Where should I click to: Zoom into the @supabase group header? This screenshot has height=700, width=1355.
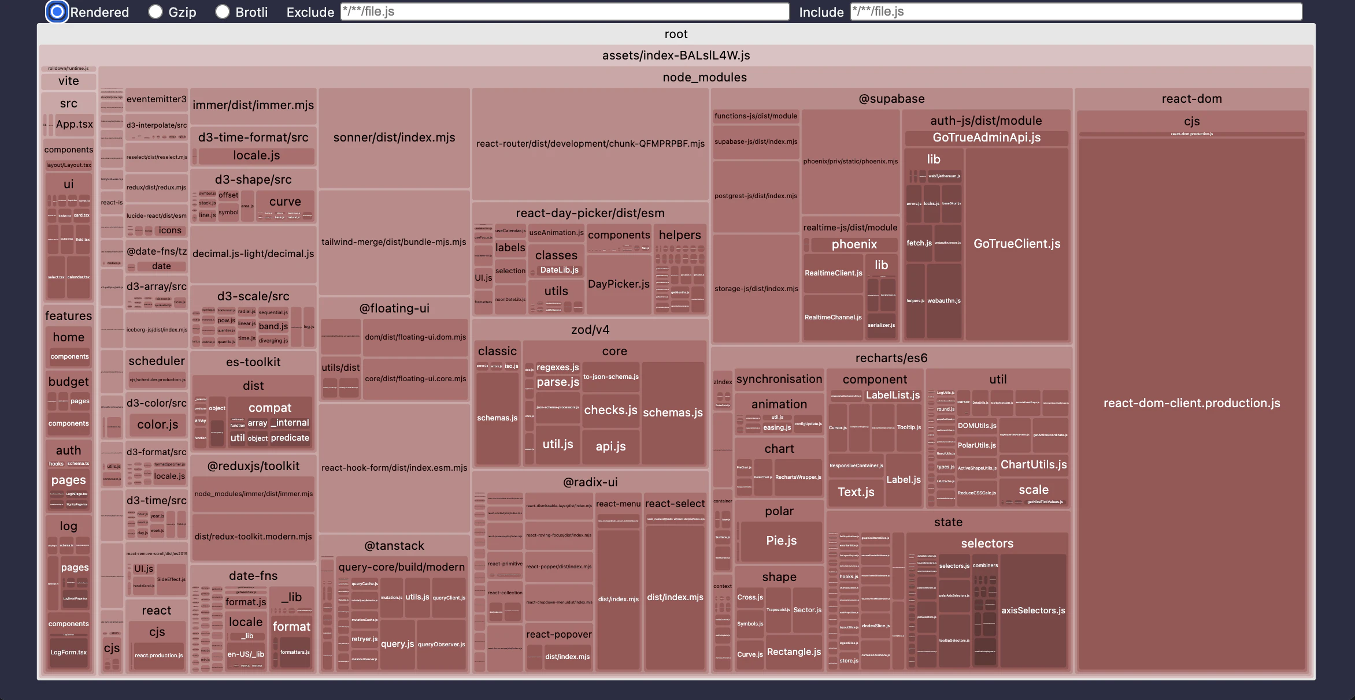pos(891,99)
